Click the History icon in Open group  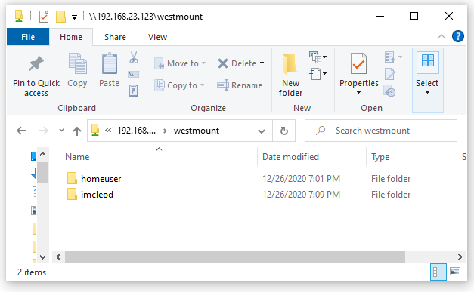pos(389,91)
